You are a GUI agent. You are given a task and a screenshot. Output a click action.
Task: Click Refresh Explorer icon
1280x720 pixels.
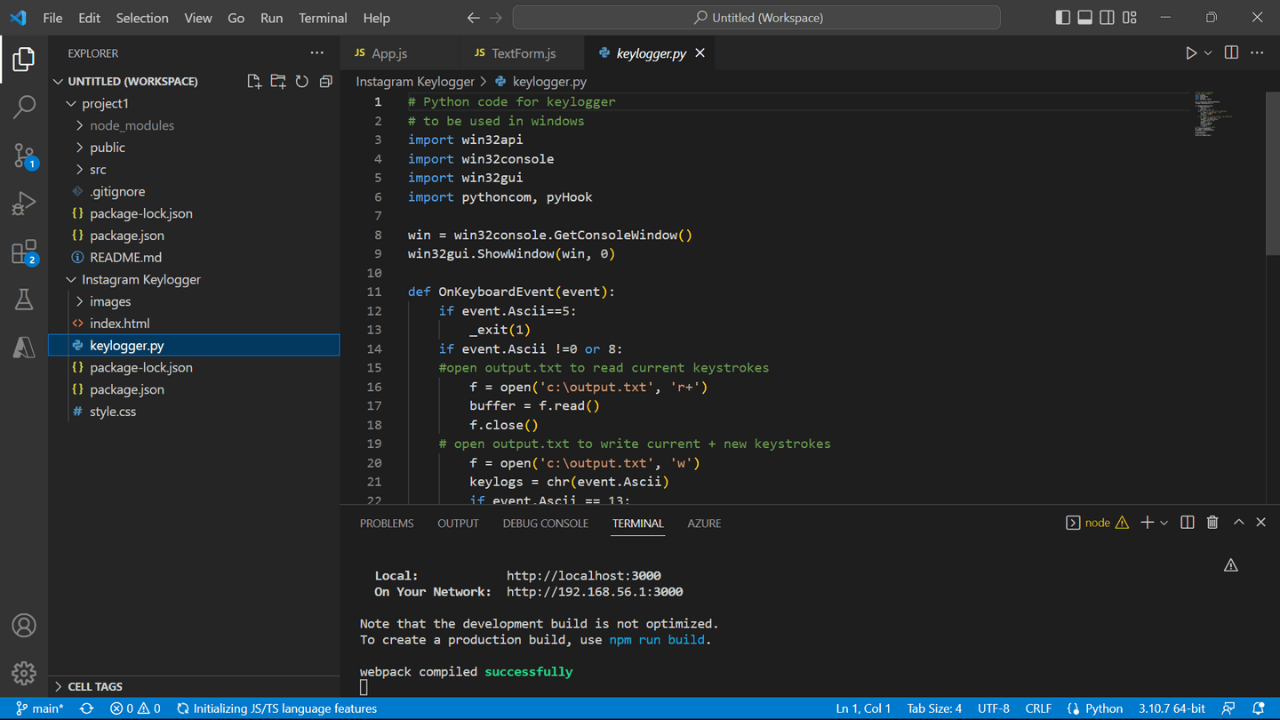302,81
